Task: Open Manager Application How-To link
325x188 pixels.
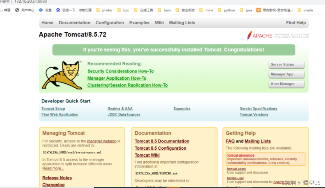Action: [x=117, y=78]
